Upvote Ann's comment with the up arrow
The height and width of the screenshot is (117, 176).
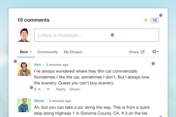(x=39, y=89)
